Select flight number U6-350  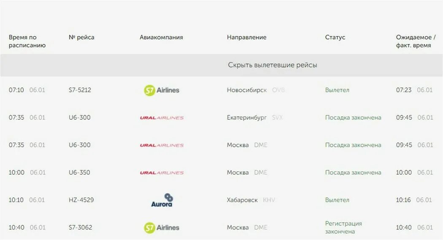pos(79,173)
